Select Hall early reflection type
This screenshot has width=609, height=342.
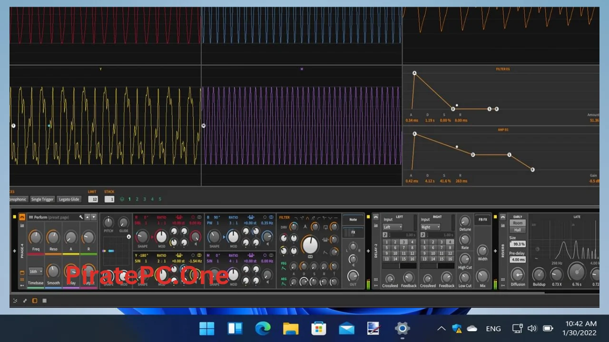click(x=518, y=230)
